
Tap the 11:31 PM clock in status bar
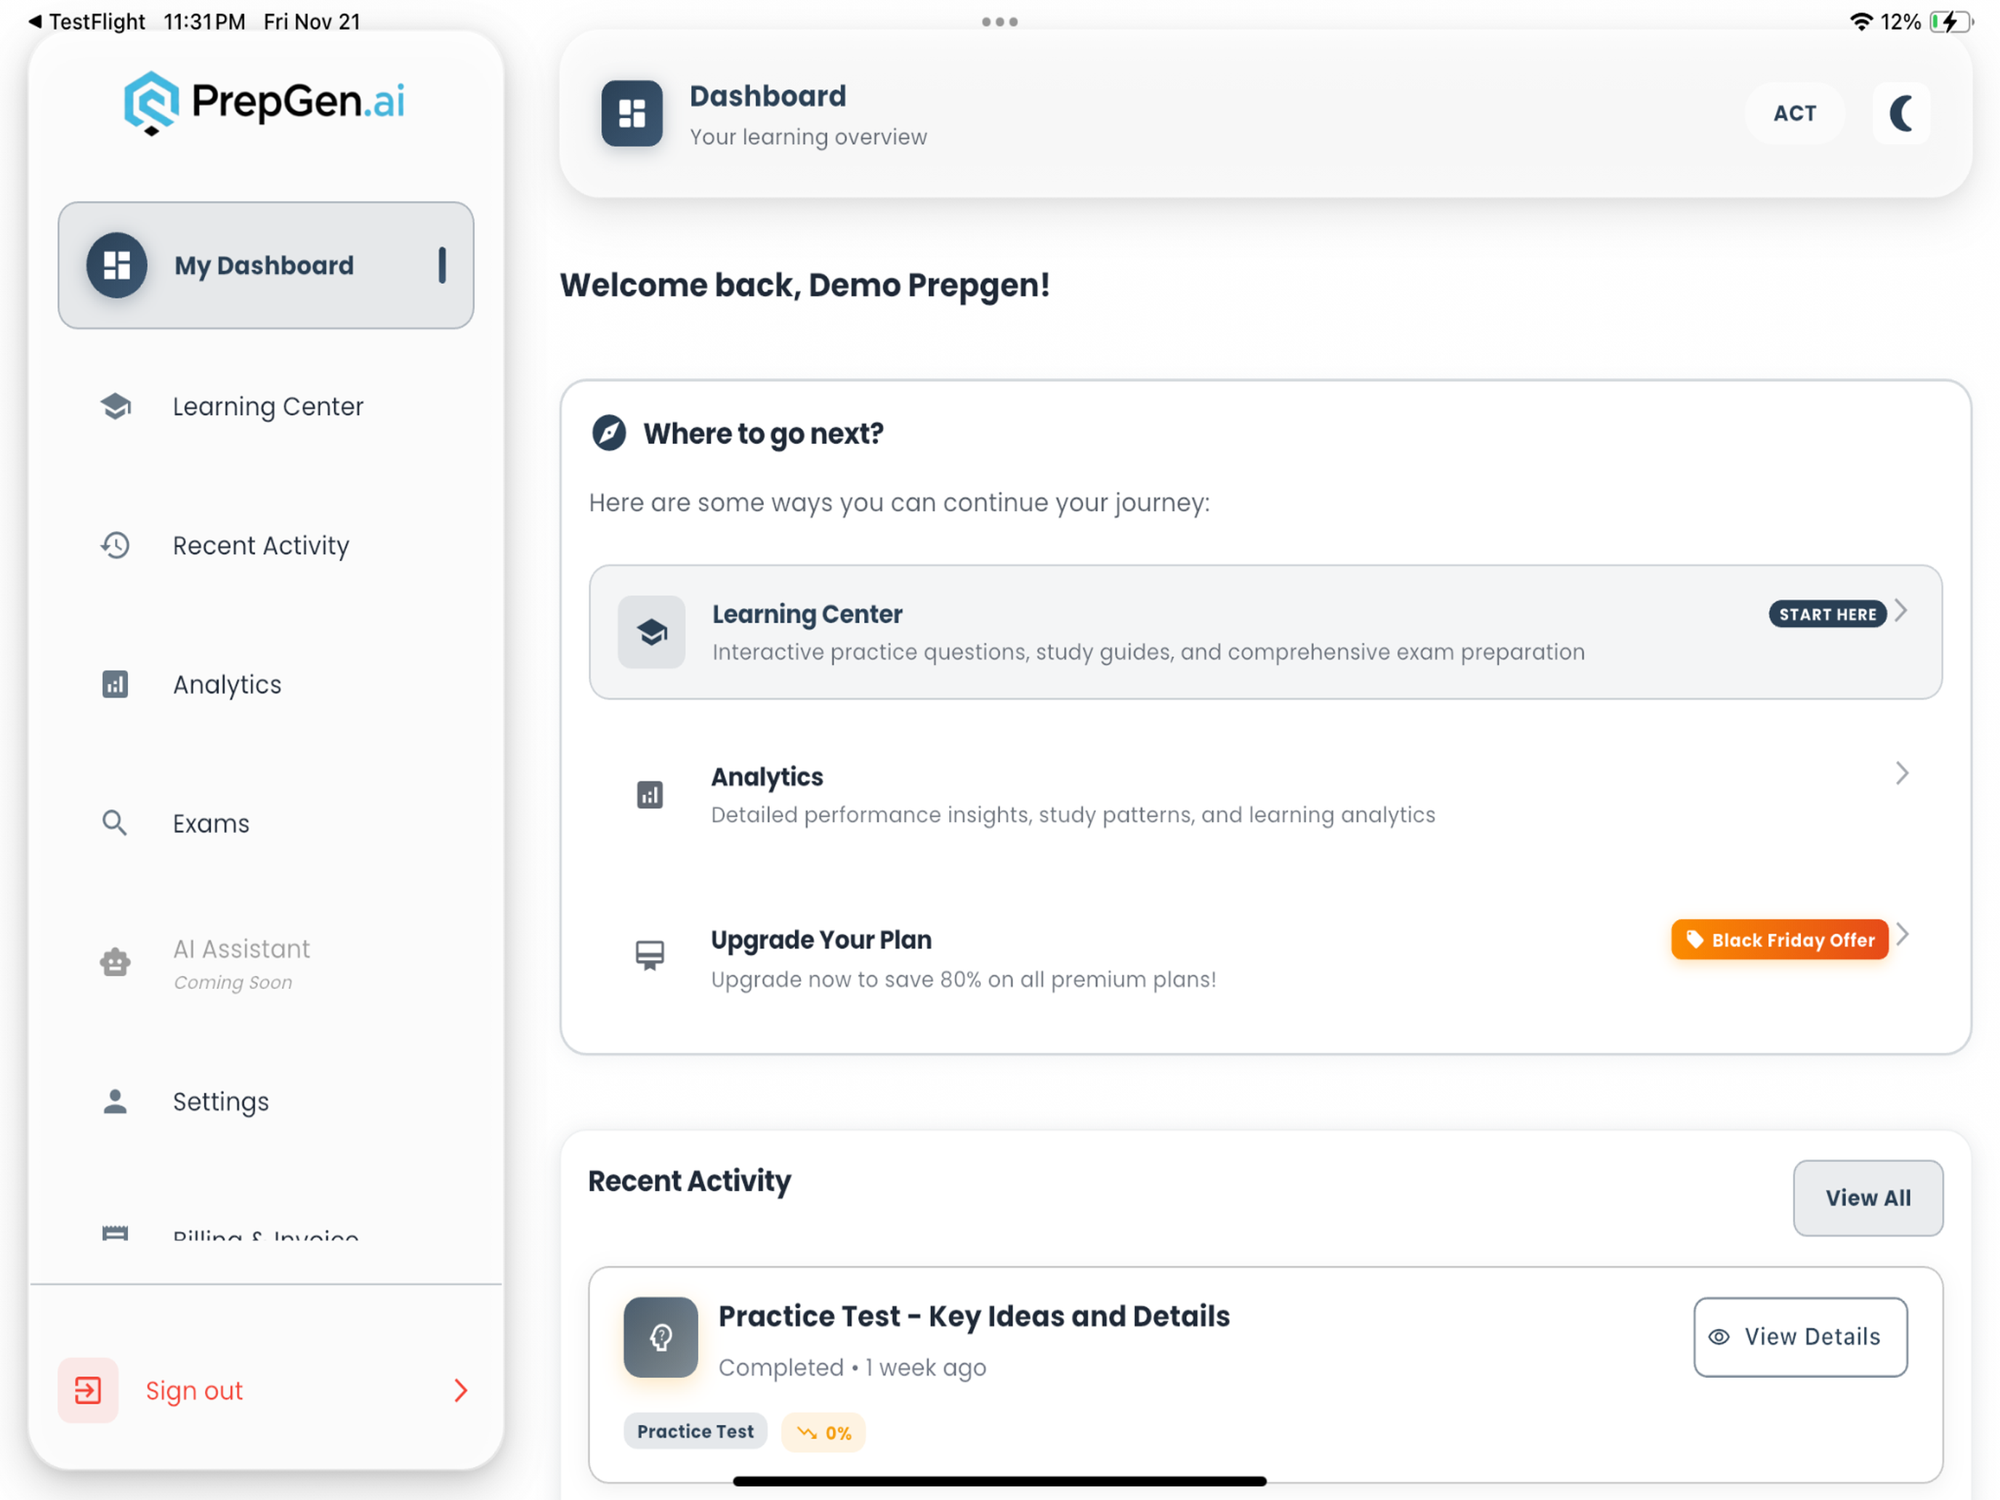click(204, 21)
